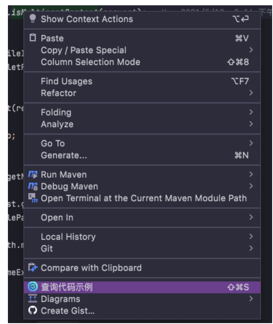This screenshot has height=324, width=273.
Task: Choose Column Selection Mode
Action: click(142, 62)
